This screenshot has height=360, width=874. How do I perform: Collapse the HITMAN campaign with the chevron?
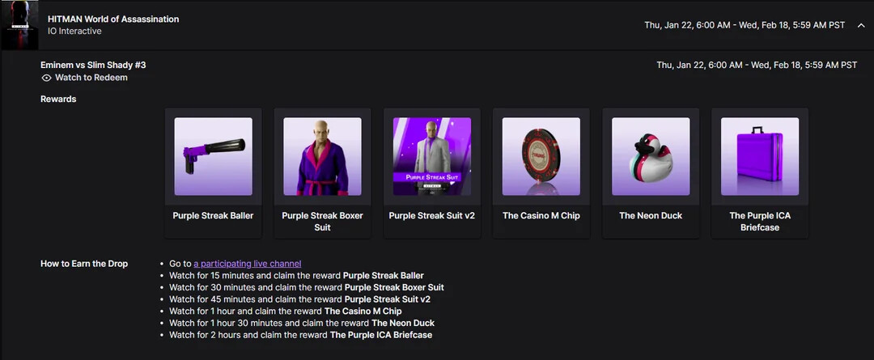pos(860,25)
